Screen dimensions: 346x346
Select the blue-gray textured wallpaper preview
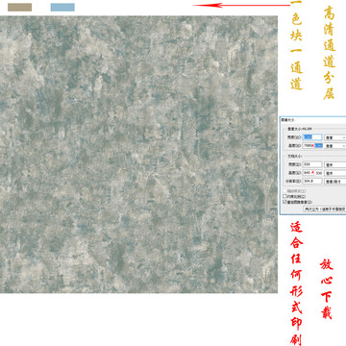[x=138, y=154]
